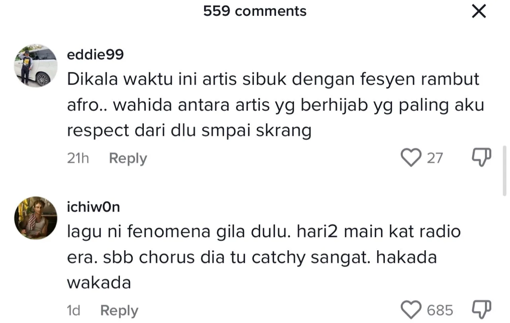Dislike eddie99's comment
The width and height of the screenshot is (510, 323).
(481, 158)
